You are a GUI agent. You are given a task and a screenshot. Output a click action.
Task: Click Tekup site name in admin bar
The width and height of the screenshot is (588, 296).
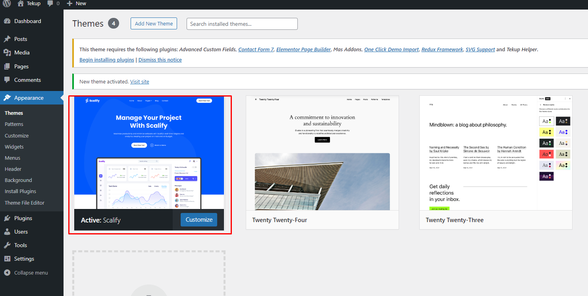pyautogui.click(x=34, y=3)
